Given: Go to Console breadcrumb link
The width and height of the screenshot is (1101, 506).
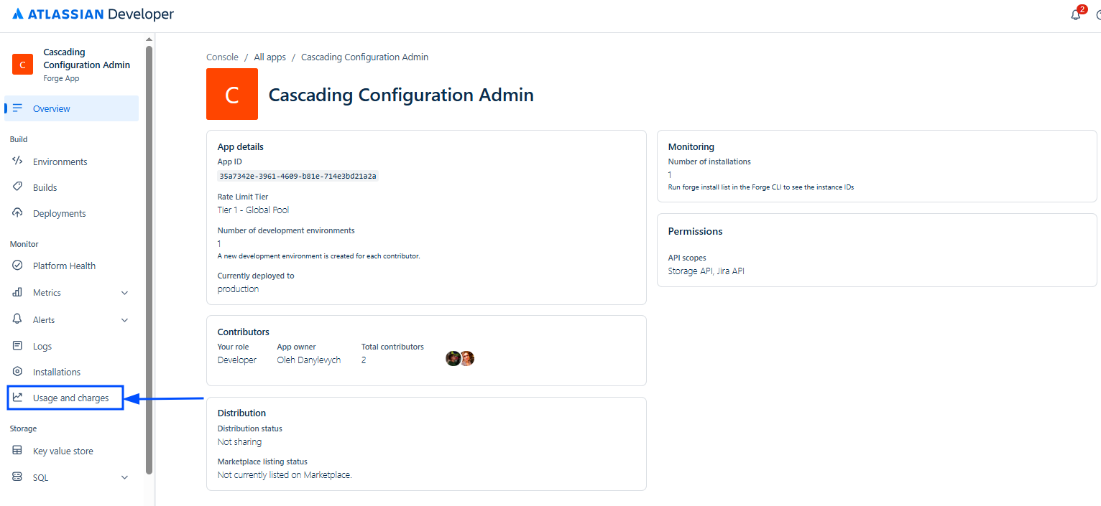Looking at the screenshot, I should click(222, 57).
